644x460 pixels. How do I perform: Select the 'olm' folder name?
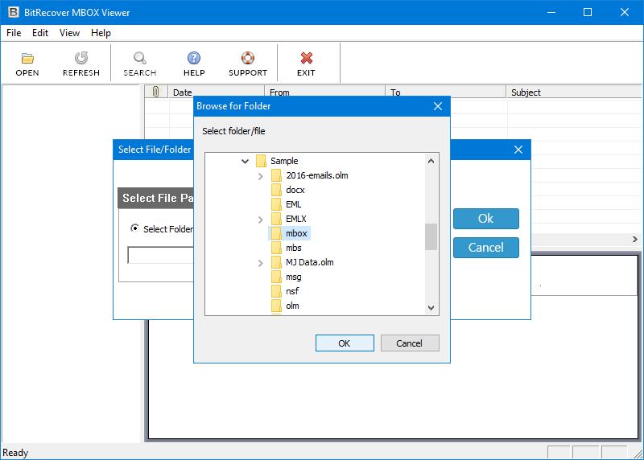292,306
